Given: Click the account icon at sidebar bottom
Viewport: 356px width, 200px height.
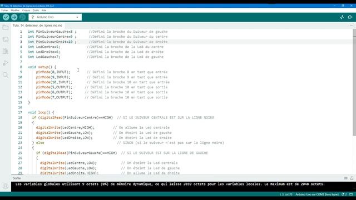Looking at the screenshot, I should tap(6, 186).
